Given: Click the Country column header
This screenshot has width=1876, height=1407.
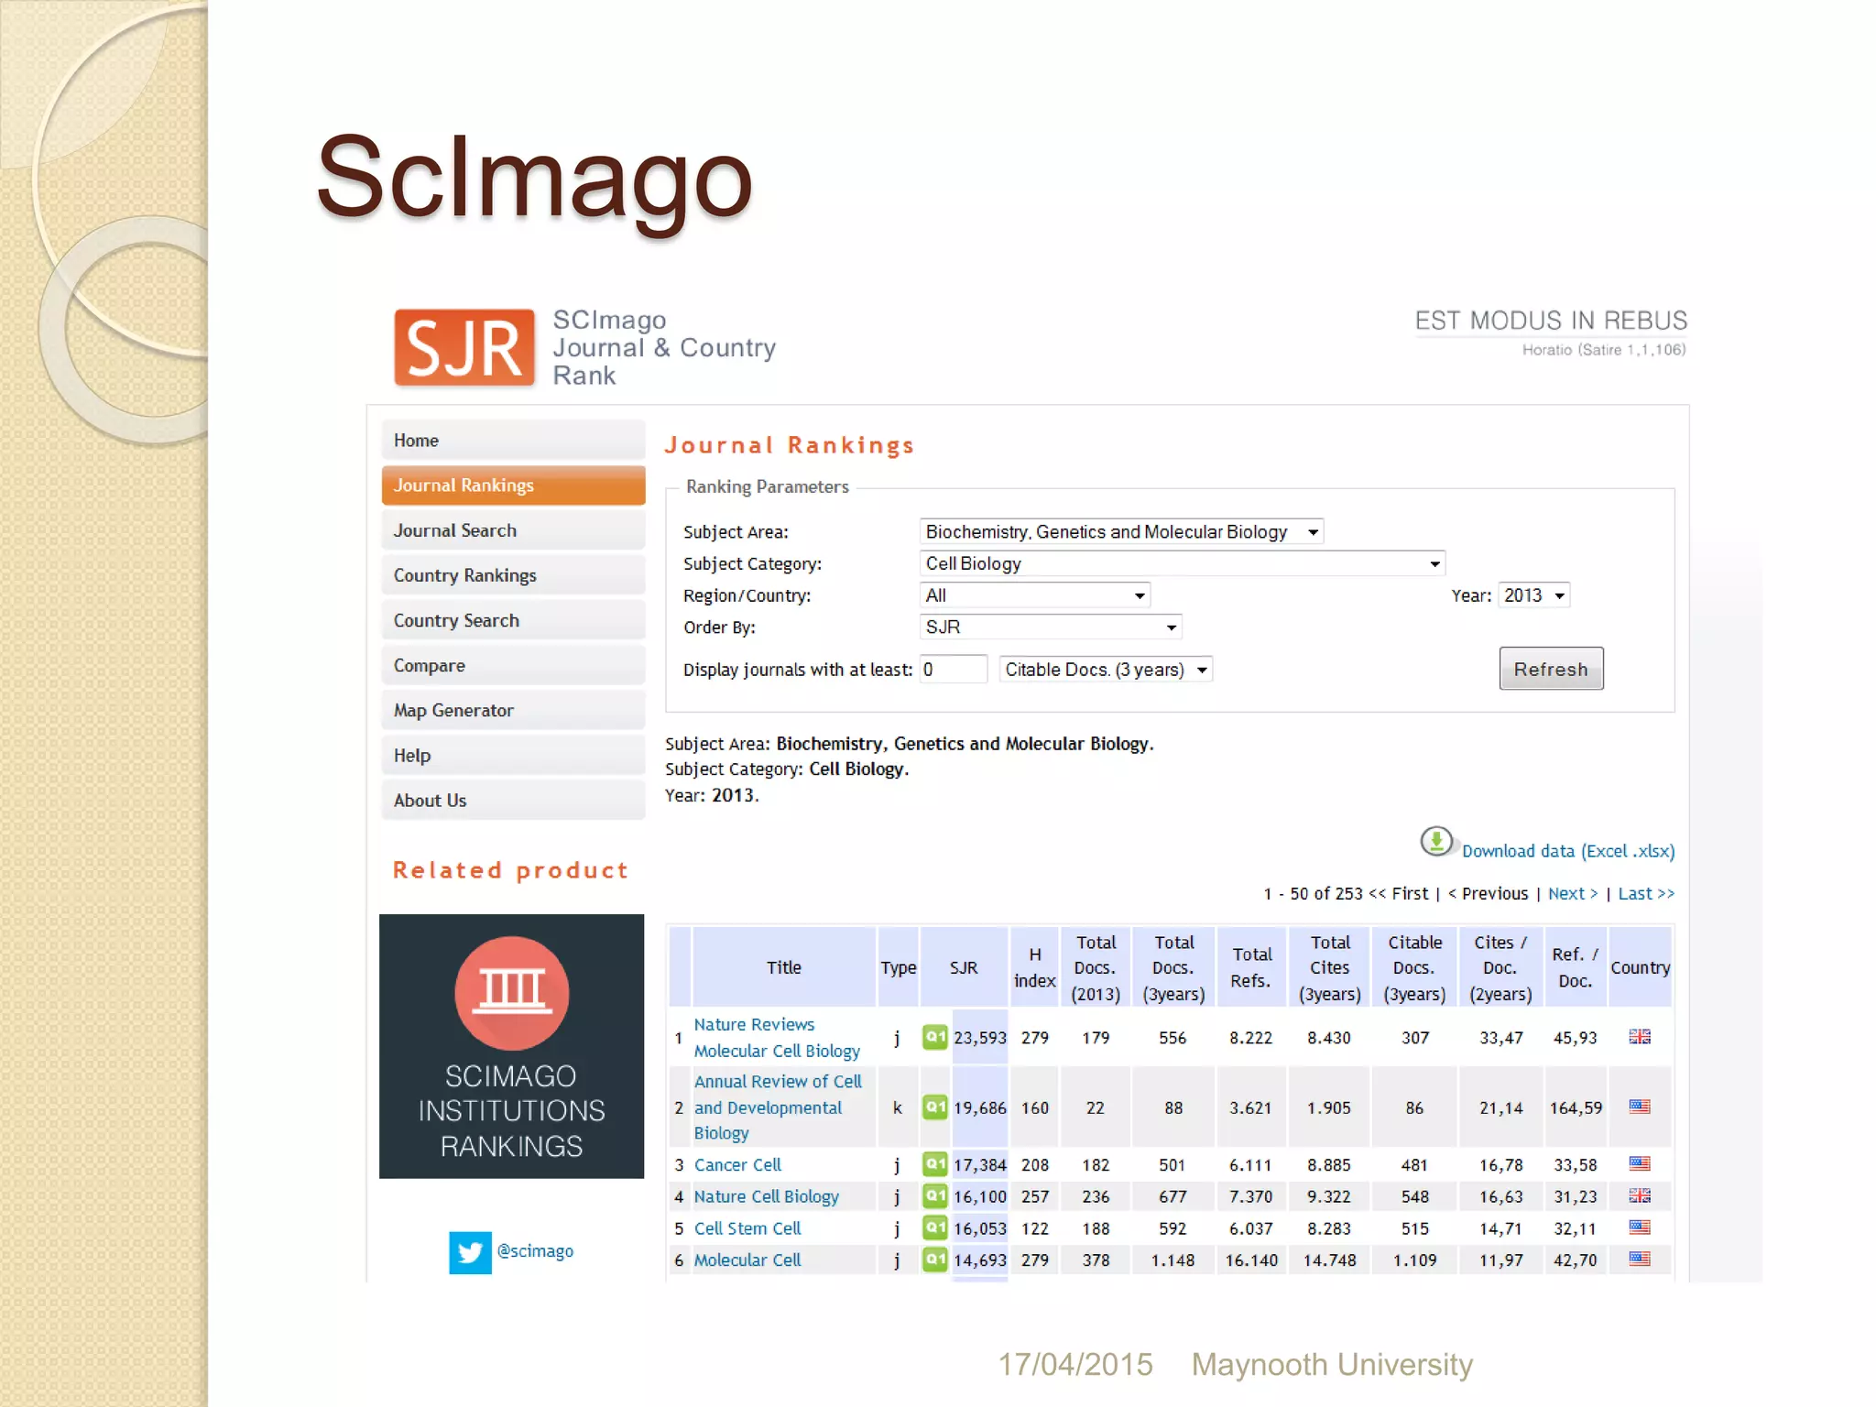Looking at the screenshot, I should point(1640,967).
